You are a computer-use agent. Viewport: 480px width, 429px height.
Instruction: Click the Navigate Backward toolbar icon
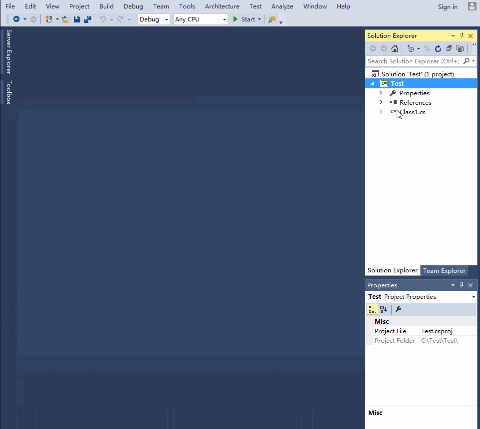pyautogui.click(x=16, y=19)
